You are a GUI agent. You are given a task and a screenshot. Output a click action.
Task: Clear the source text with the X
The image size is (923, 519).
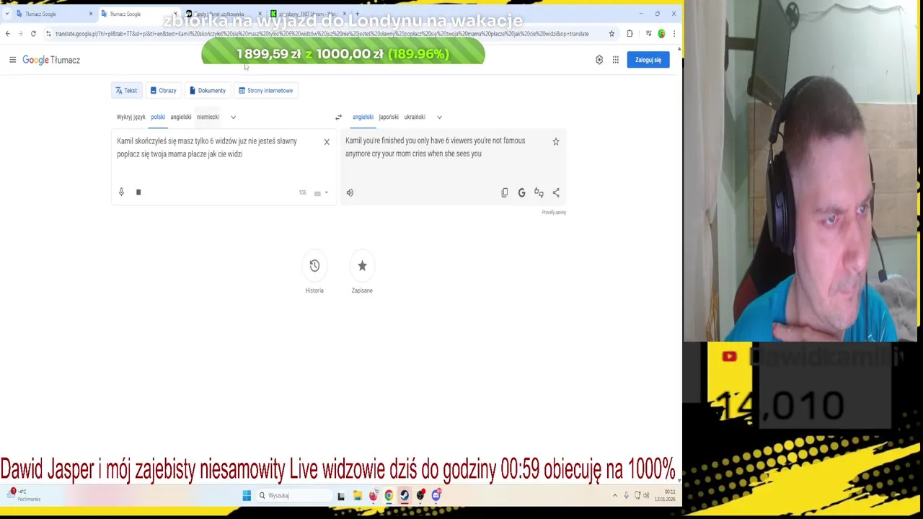point(327,142)
